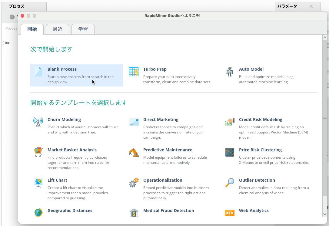Click the Credit Risk Modeling money icon
Image resolution: width=329 pixels, height=226 pixels.
(230, 122)
